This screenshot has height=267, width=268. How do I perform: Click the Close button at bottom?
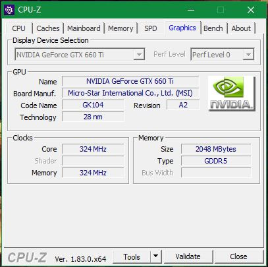(238, 256)
